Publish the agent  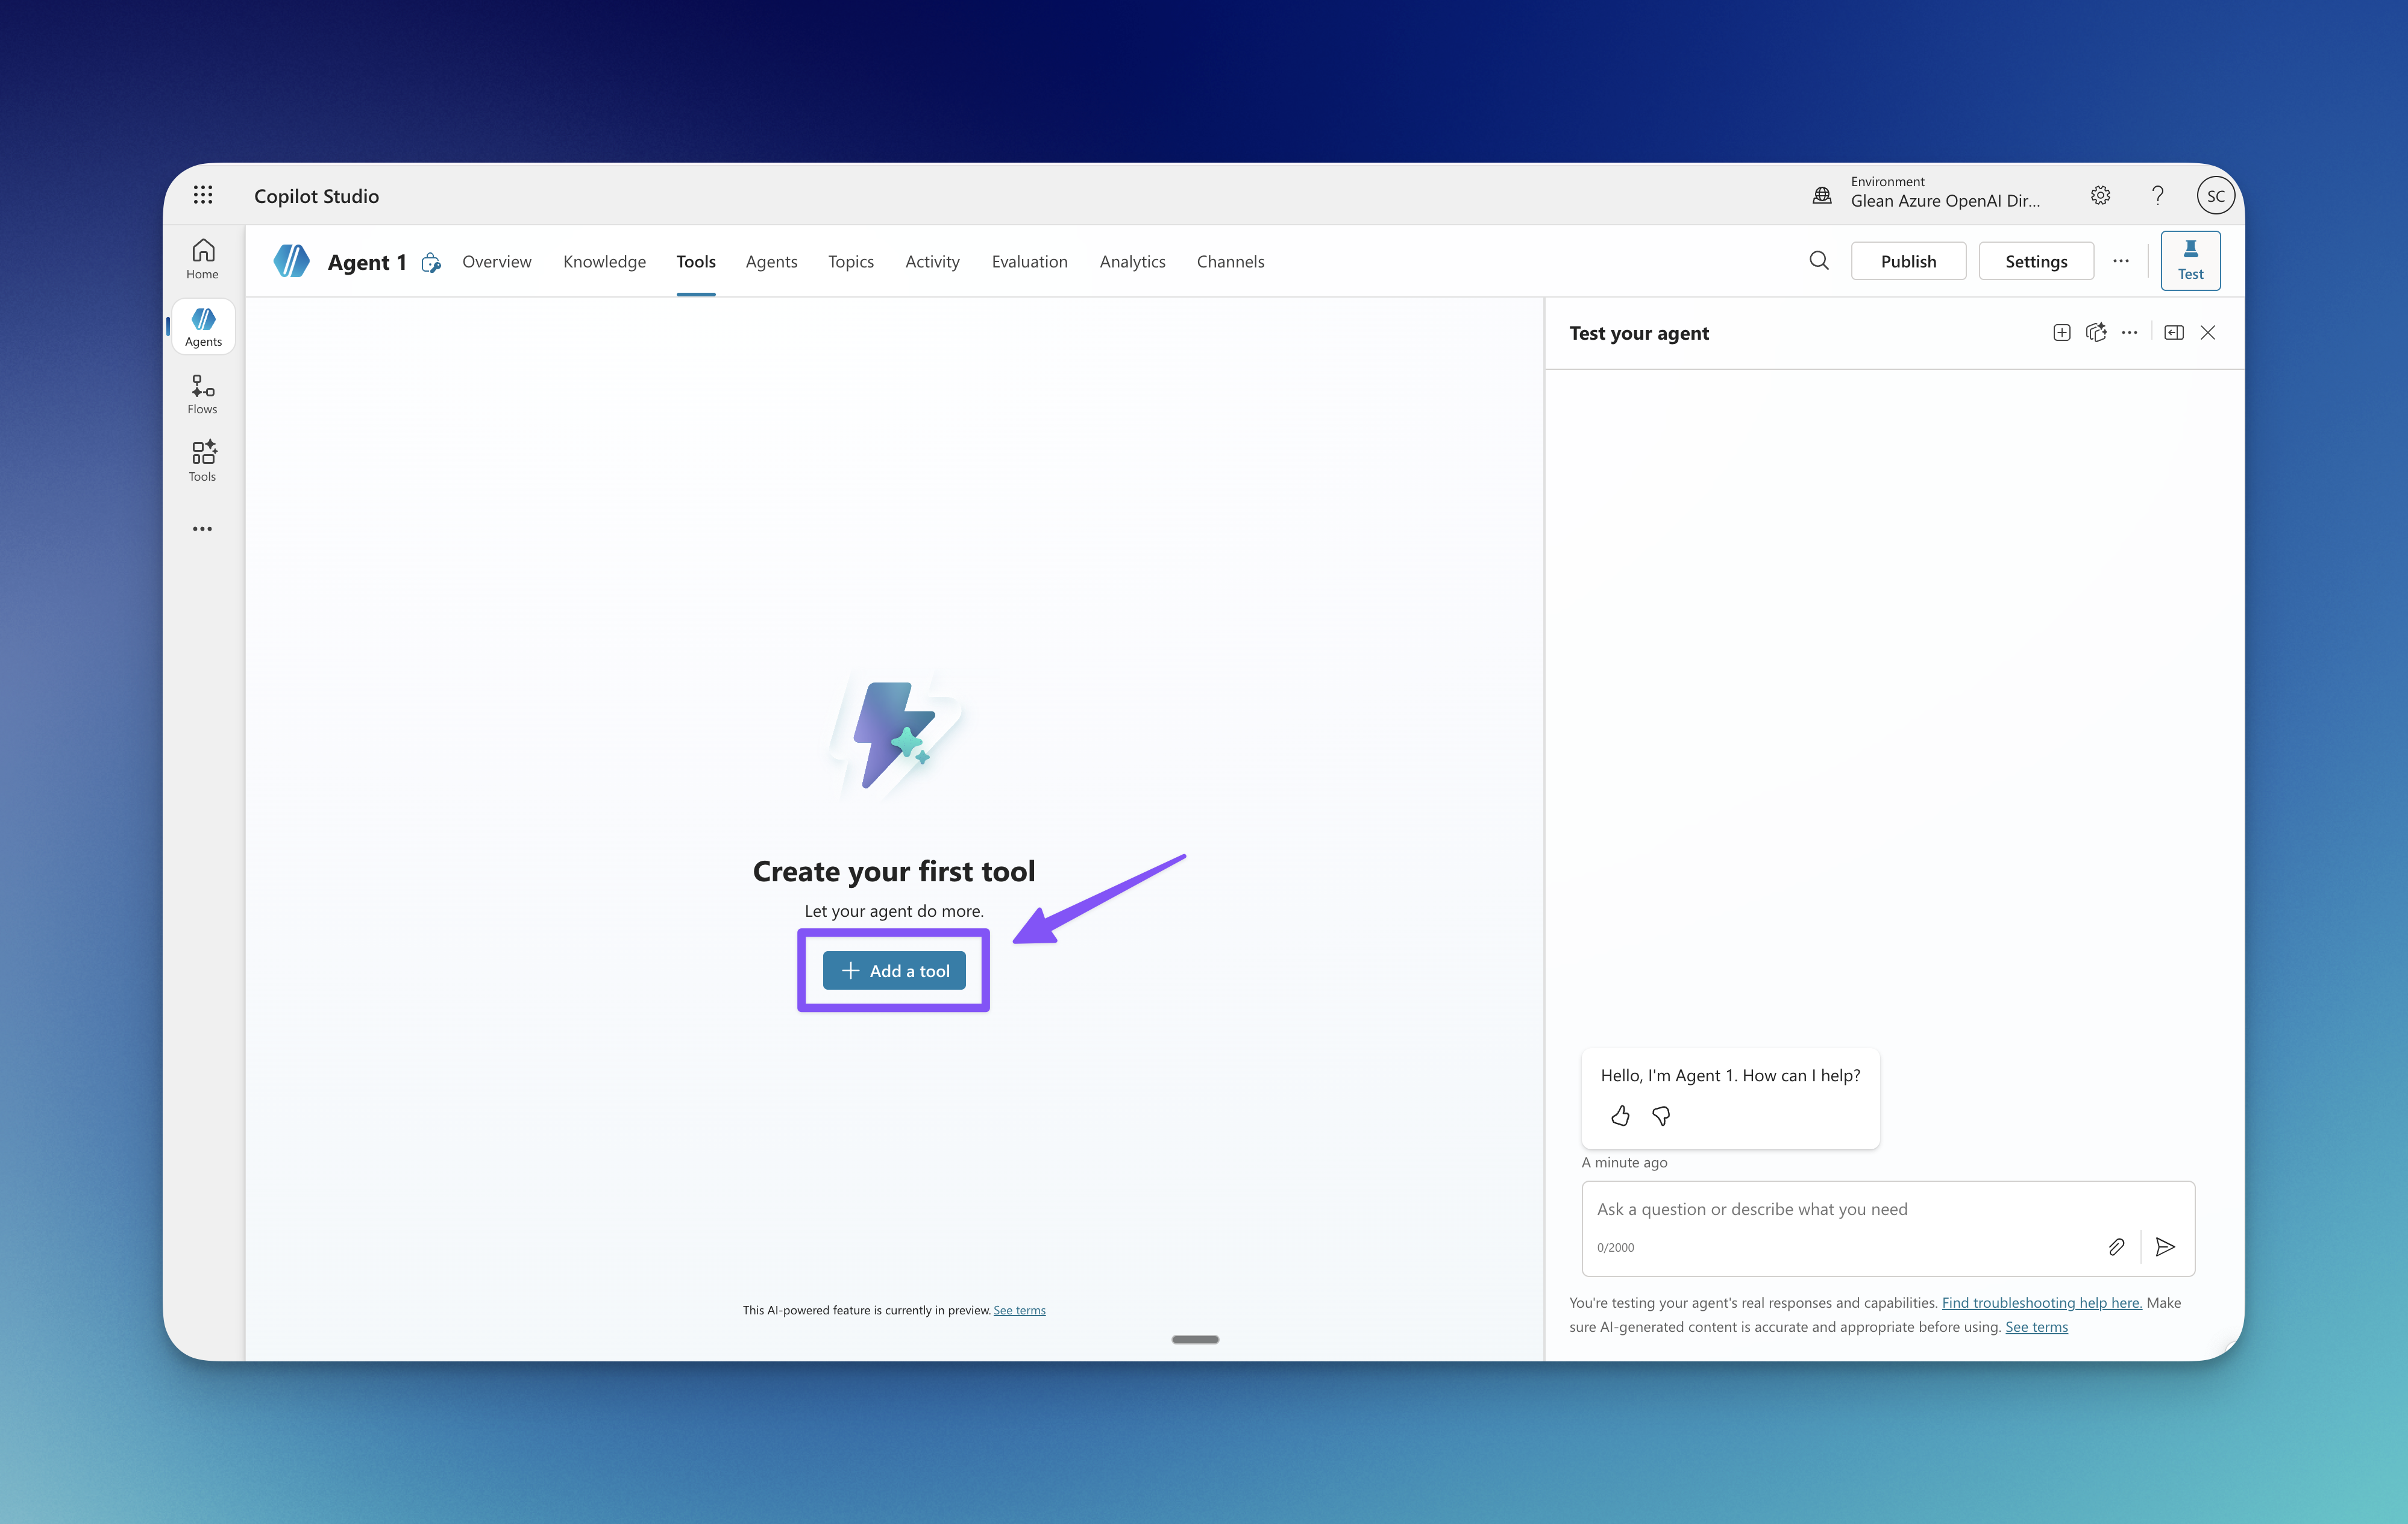pyautogui.click(x=1908, y=260)
